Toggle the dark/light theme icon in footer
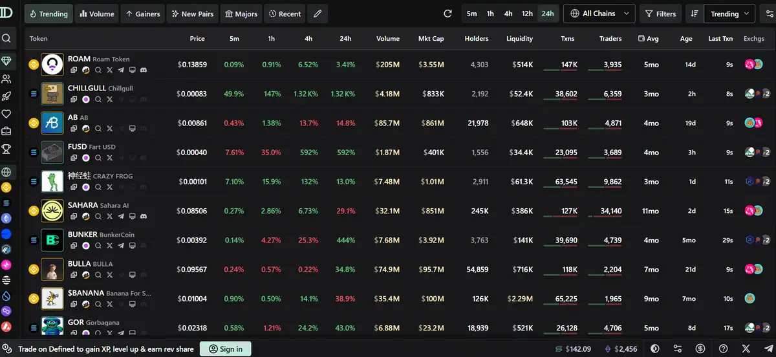776x357 pixels. 655,349
